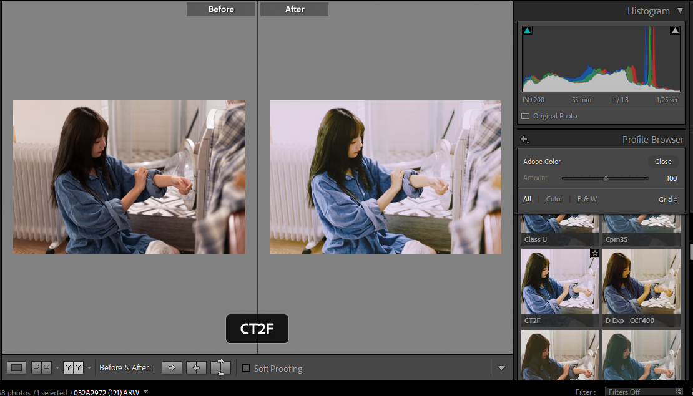Toggle highlight clipping indicator in histogram

click(675, 31)
